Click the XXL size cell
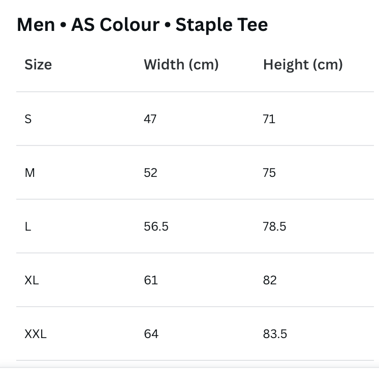 click(36, 334)
